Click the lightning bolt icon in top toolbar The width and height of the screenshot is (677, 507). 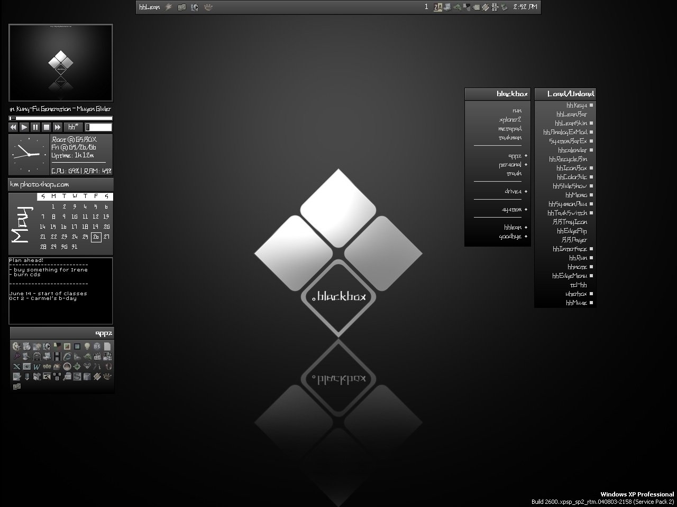point(169,7)
